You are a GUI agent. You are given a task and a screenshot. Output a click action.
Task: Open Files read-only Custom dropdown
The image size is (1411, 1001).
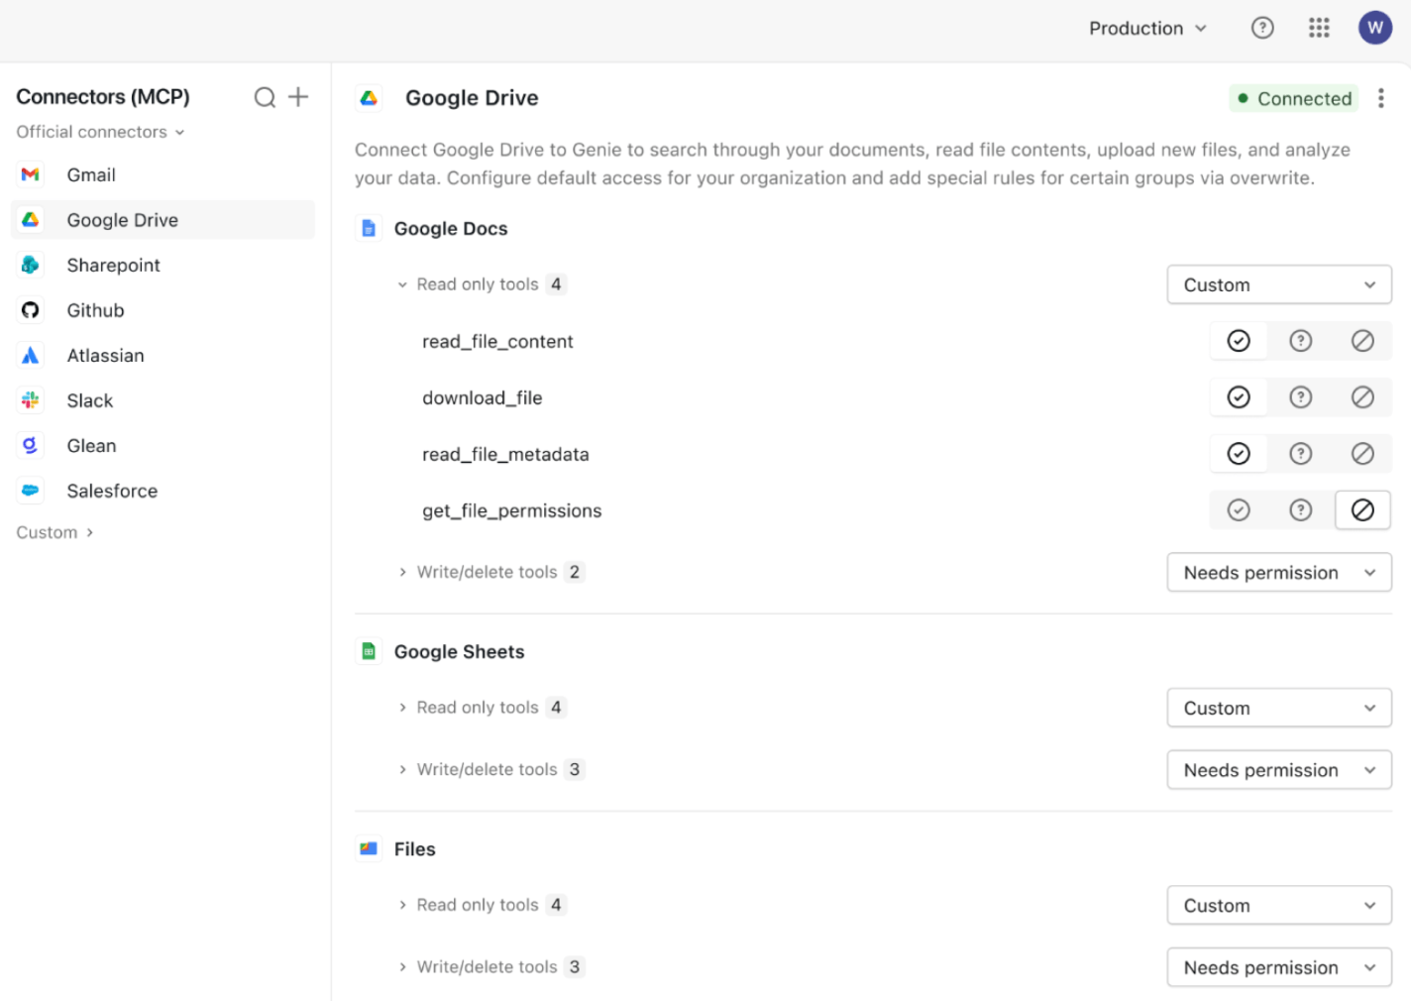pos(1279,905)
